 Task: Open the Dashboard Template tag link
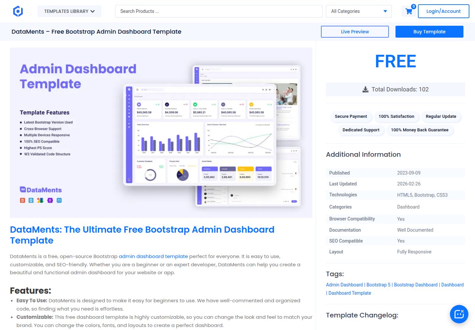350,293
